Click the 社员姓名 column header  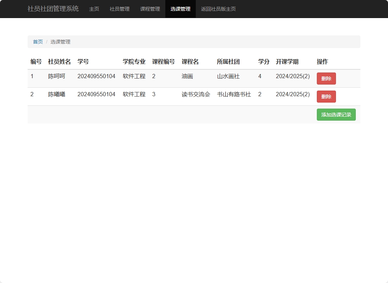click(x=59, y=61)
